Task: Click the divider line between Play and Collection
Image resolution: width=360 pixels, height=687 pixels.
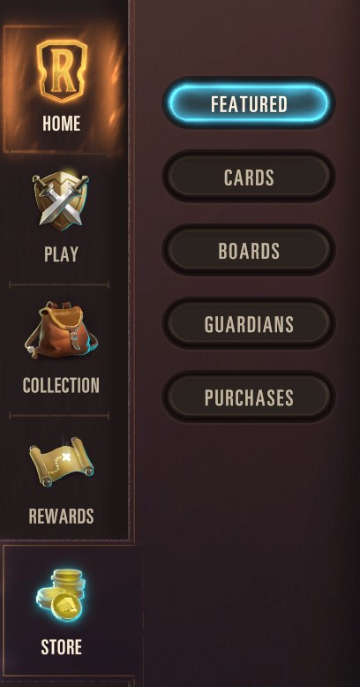Action: [59, 285]
